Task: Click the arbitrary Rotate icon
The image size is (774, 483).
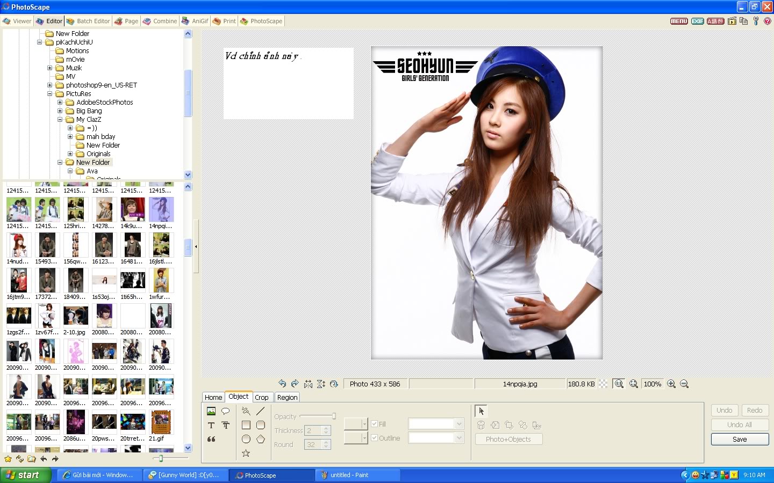Action: 334,384
